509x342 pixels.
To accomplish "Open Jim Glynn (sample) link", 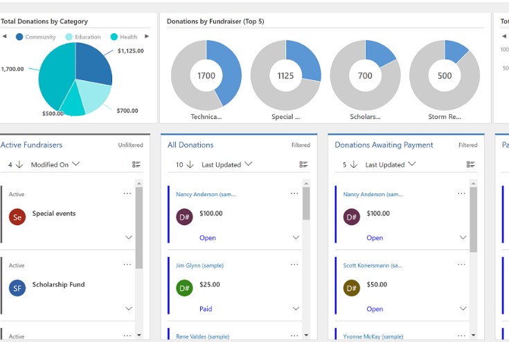I will (x=199, y=265).
